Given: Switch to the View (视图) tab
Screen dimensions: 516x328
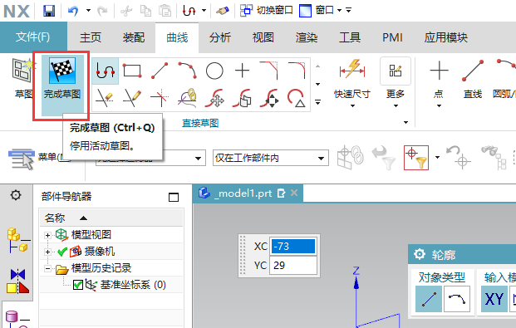Looking at the screenshot, I should coord(263,37).
